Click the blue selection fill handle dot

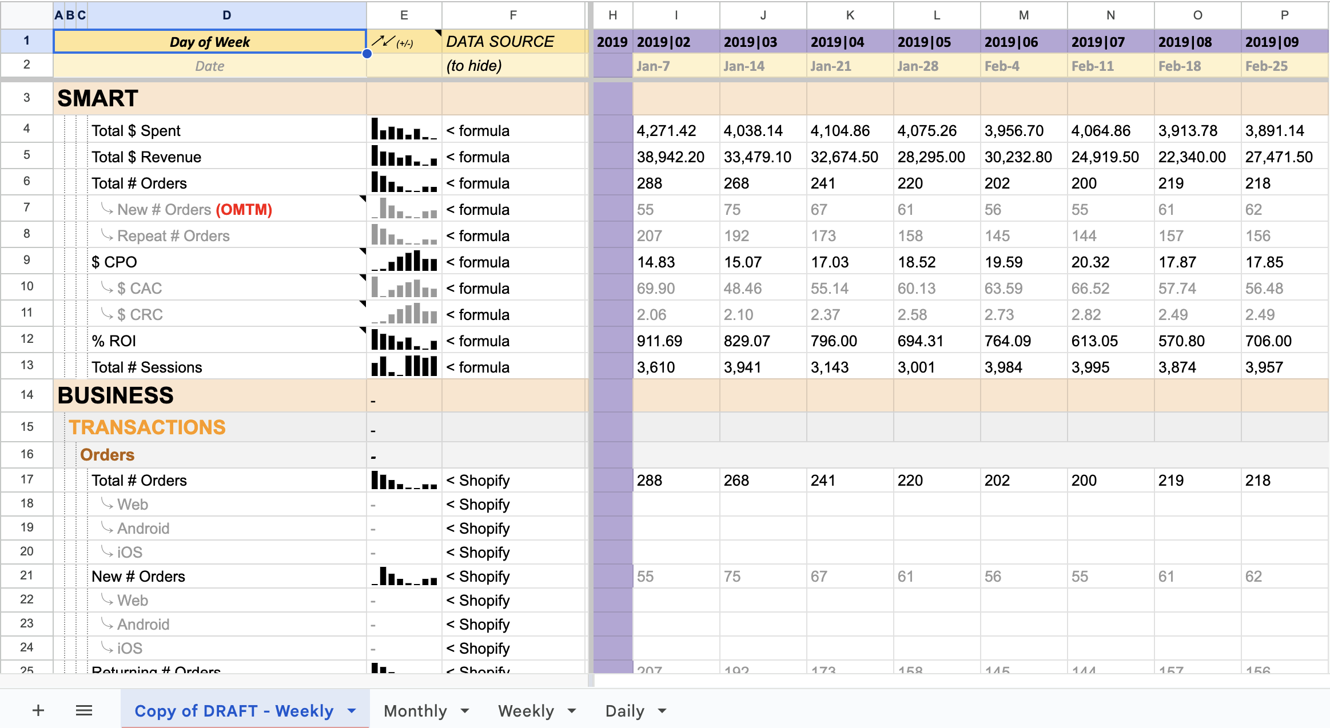(x=367, y=54)
